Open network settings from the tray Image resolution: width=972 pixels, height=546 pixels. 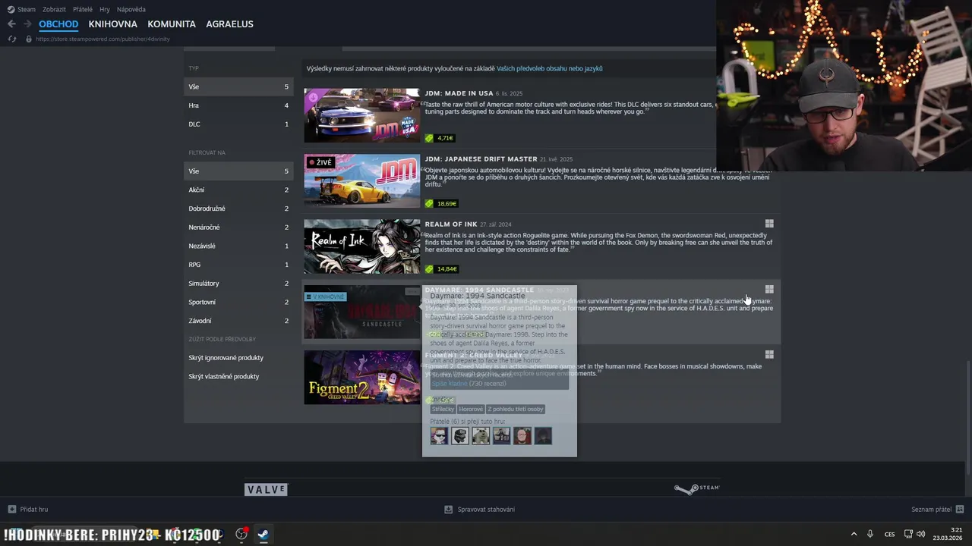point(908,534)
